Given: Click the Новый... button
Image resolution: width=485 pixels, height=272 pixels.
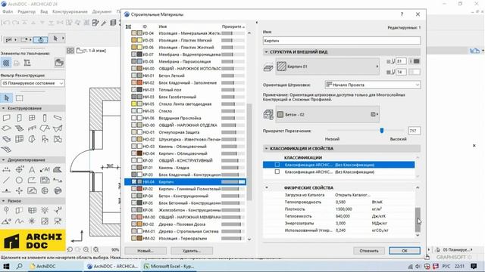Looking at the screenshot, I should [145, 251].
